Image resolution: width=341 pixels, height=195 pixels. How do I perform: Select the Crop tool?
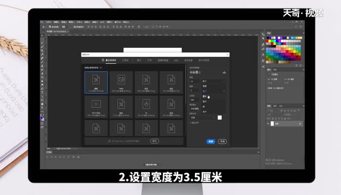pos(42,51)
